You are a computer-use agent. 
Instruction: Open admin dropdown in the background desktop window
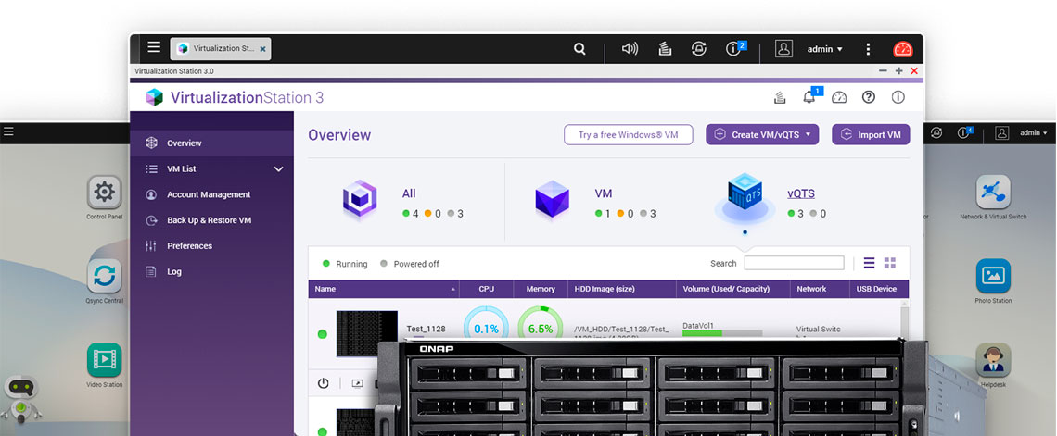pyautogui.click(x=1034, y=132)
